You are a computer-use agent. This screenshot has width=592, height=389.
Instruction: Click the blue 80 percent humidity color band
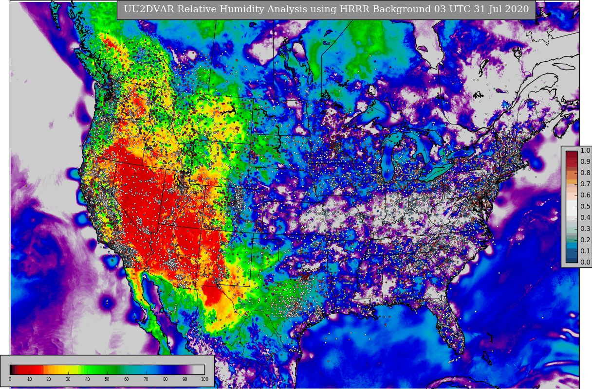[x=166, y=370]
